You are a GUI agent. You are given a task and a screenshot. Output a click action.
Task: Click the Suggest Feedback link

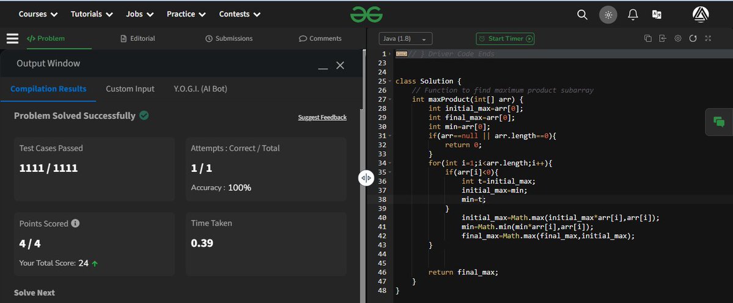322,117
